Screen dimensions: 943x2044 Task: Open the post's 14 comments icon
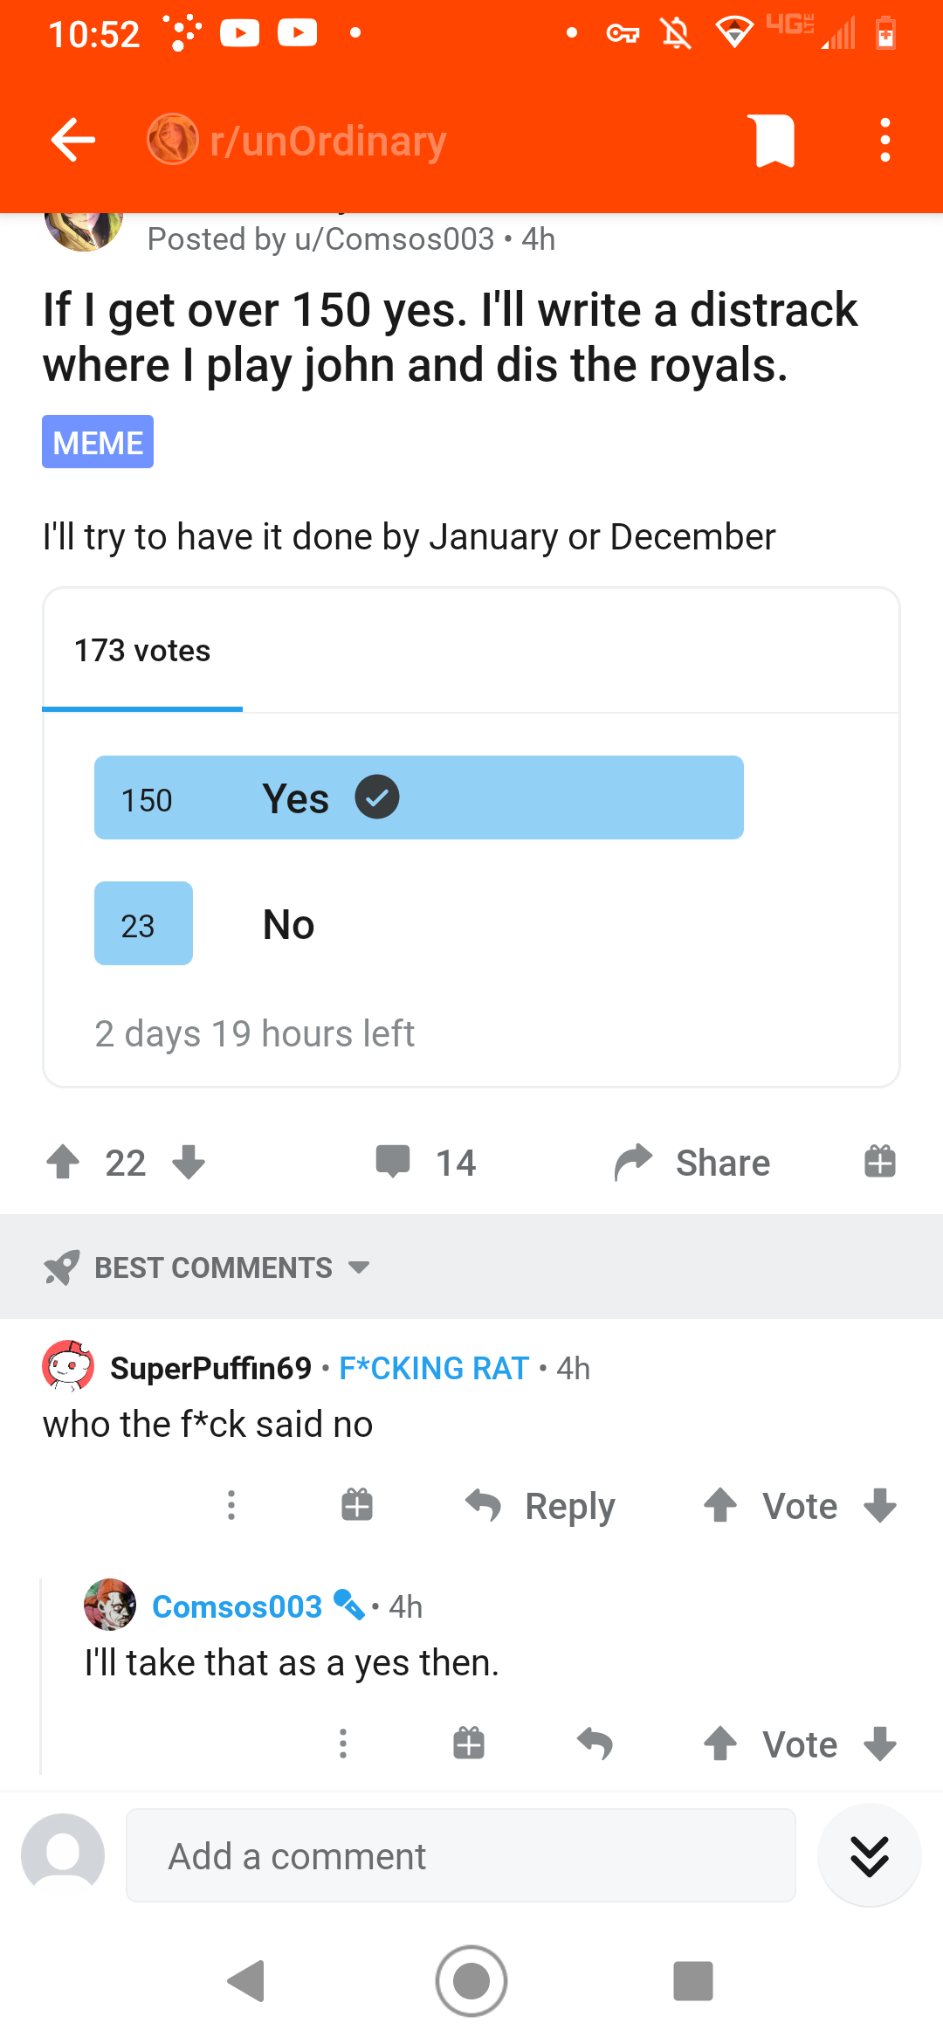tap(393, 1162)
